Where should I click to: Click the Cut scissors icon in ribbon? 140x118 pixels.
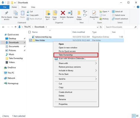coord(28,12)
